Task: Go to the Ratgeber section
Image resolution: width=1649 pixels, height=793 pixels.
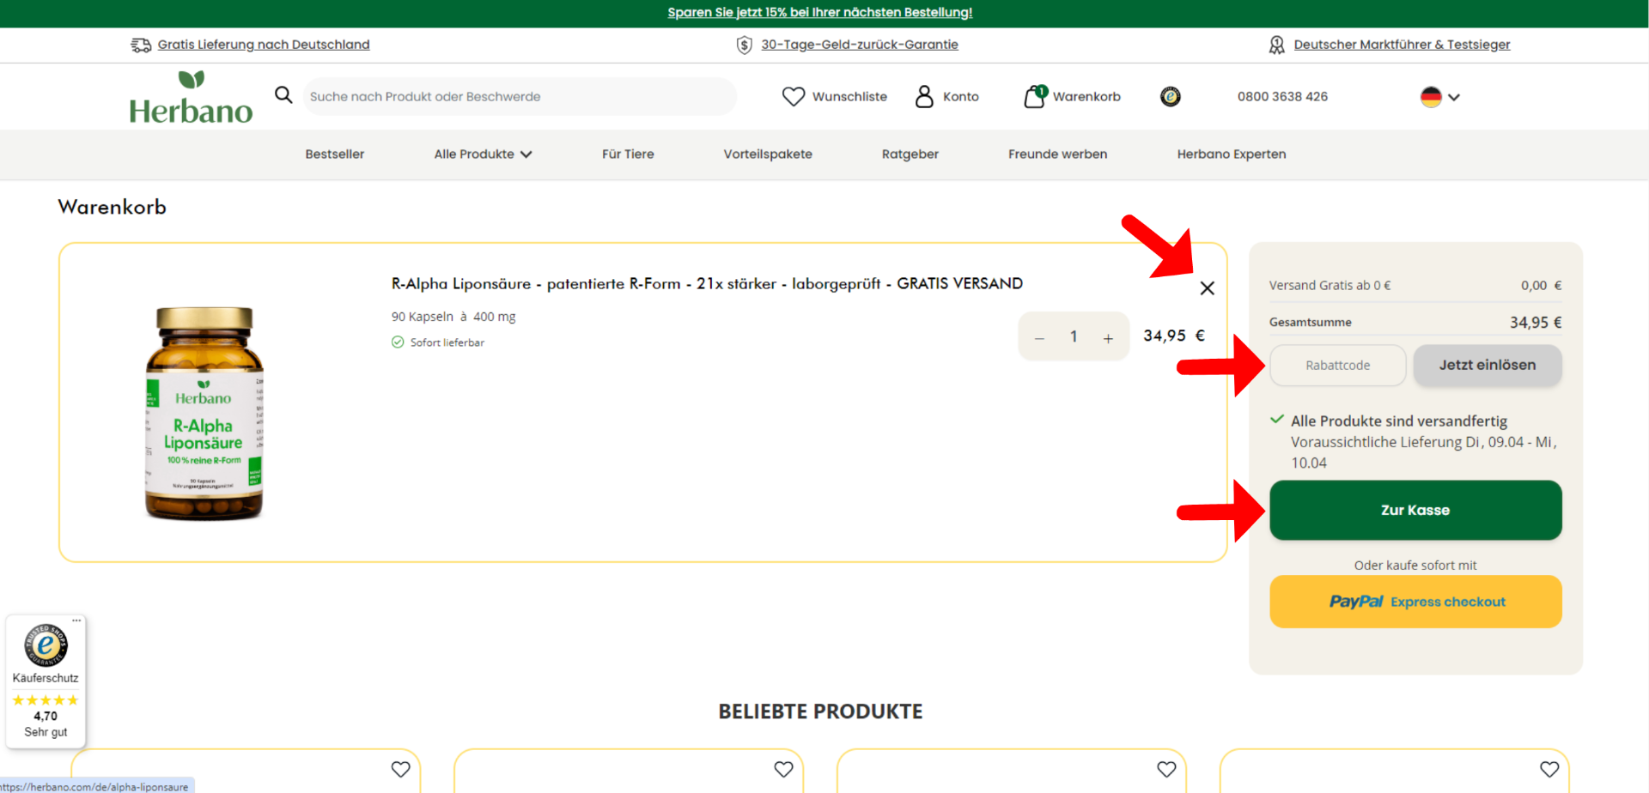Action: (910, 154)
